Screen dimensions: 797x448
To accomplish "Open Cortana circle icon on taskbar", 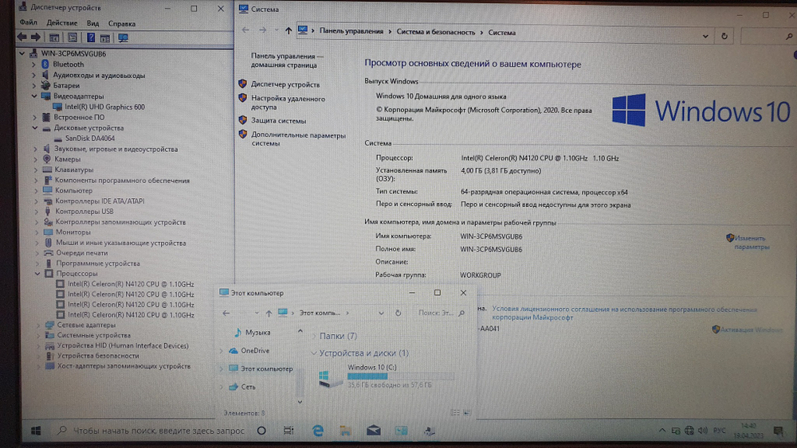I will [x=261, y=430].
